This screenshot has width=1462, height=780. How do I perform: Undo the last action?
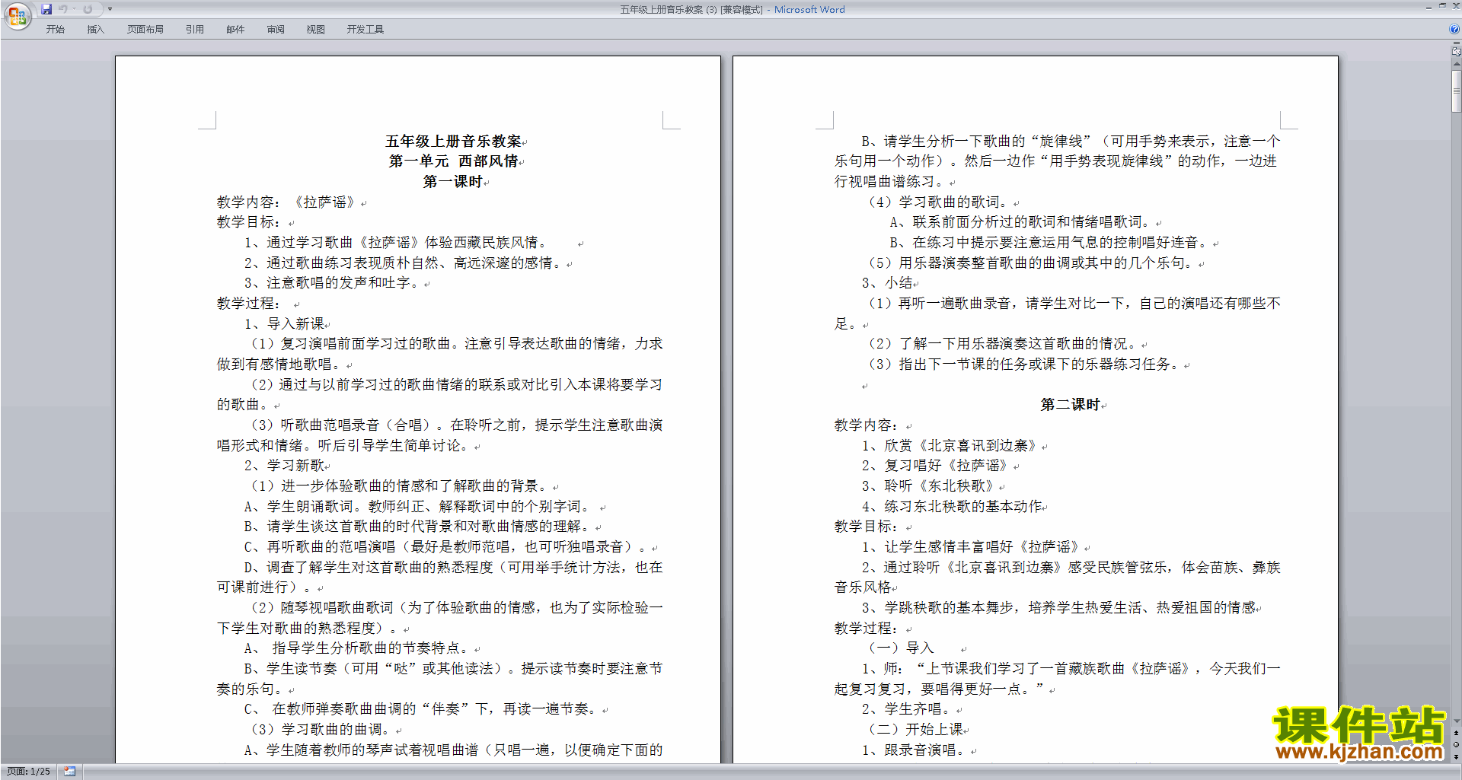click(63, 9)
